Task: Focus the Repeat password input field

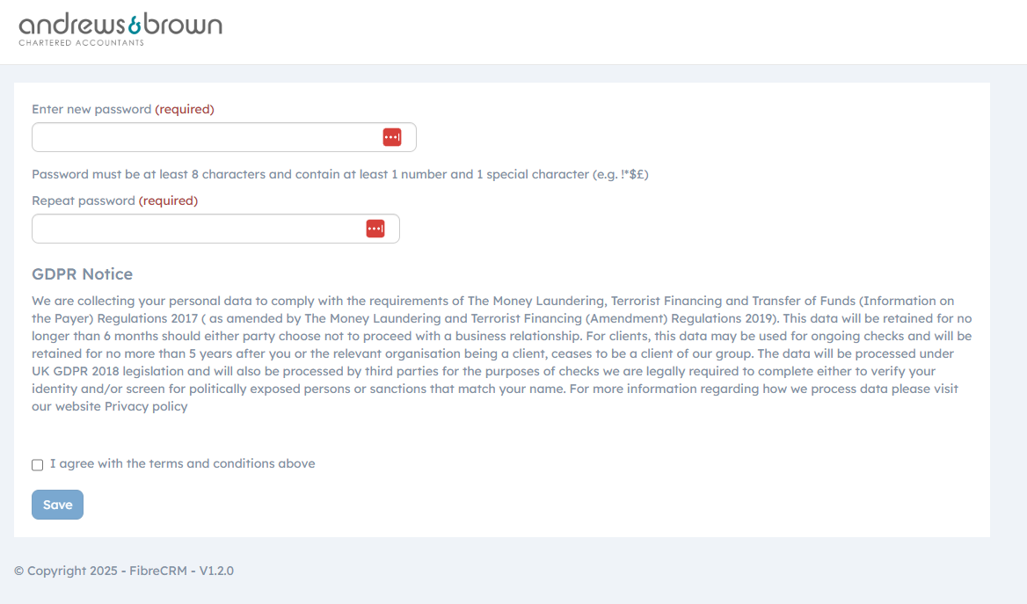Action: 215,229
